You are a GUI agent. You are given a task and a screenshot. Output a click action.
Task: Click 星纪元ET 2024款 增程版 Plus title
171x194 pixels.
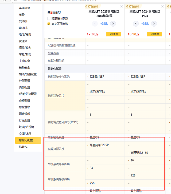145,14
